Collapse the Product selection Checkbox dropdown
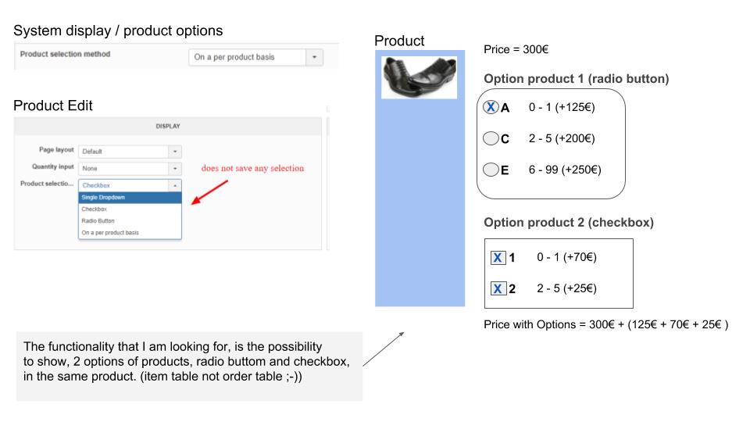 (175, 185)
